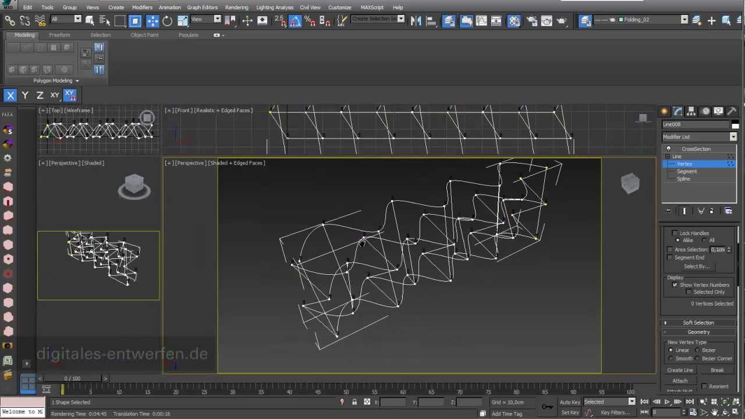Enable the Selected Only checkbox
Image resolution: width=745 pixels, height=419 pixels.
click(x=689, y=292)
